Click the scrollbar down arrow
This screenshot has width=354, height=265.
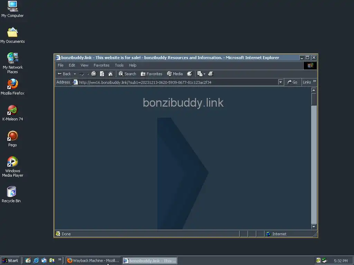coord(314,226)
